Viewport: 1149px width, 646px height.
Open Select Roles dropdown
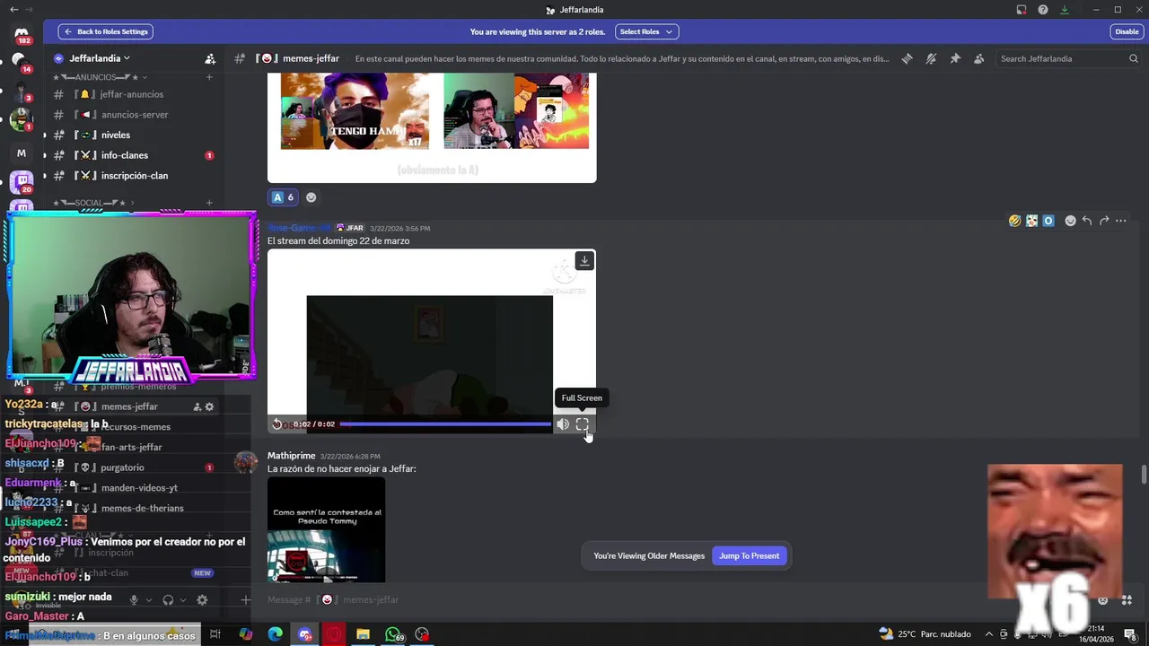(646, 31)
